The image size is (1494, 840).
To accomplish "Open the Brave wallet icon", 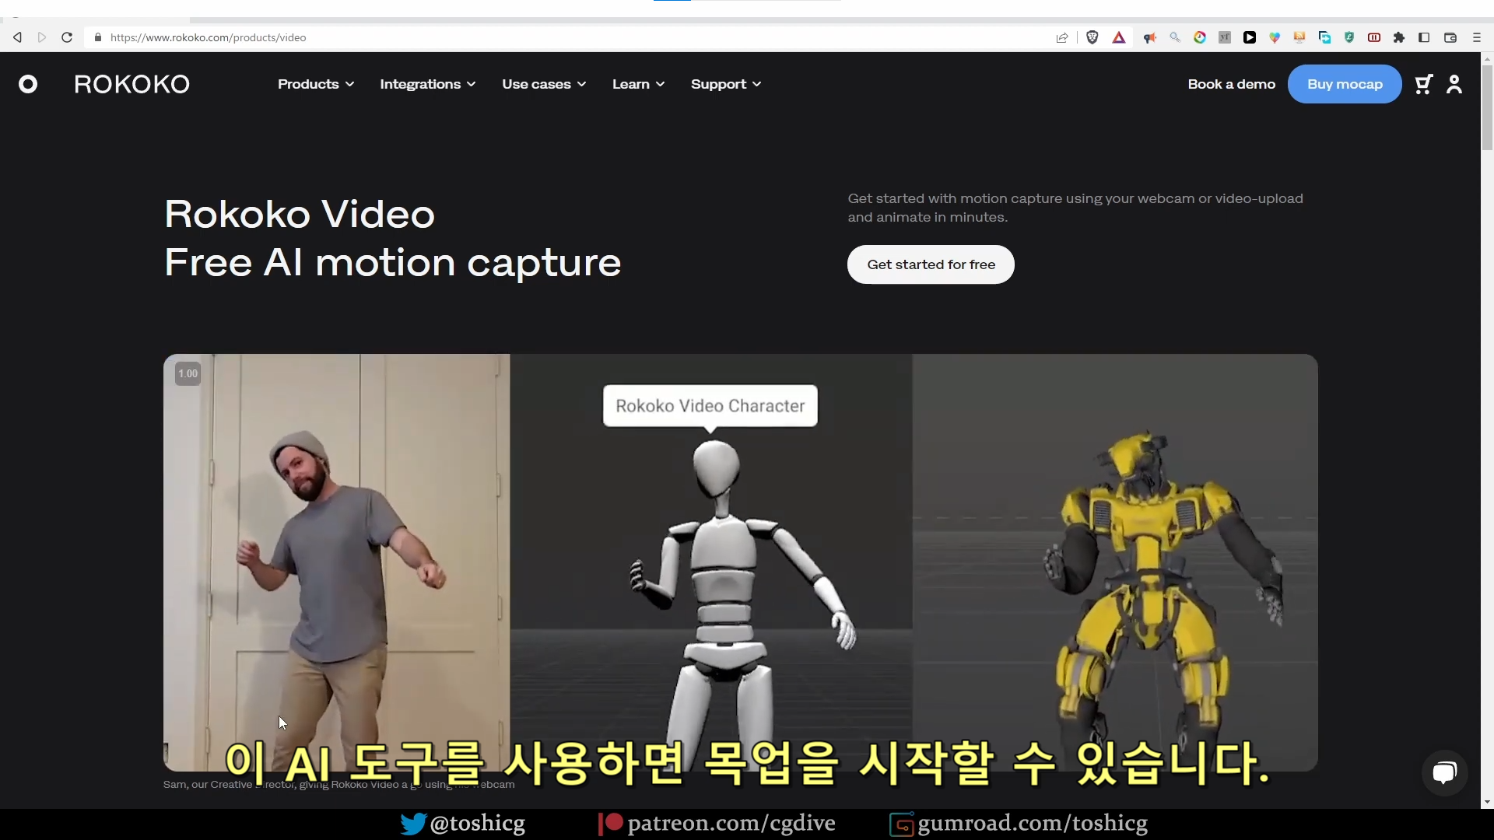I will [1450, 37].
